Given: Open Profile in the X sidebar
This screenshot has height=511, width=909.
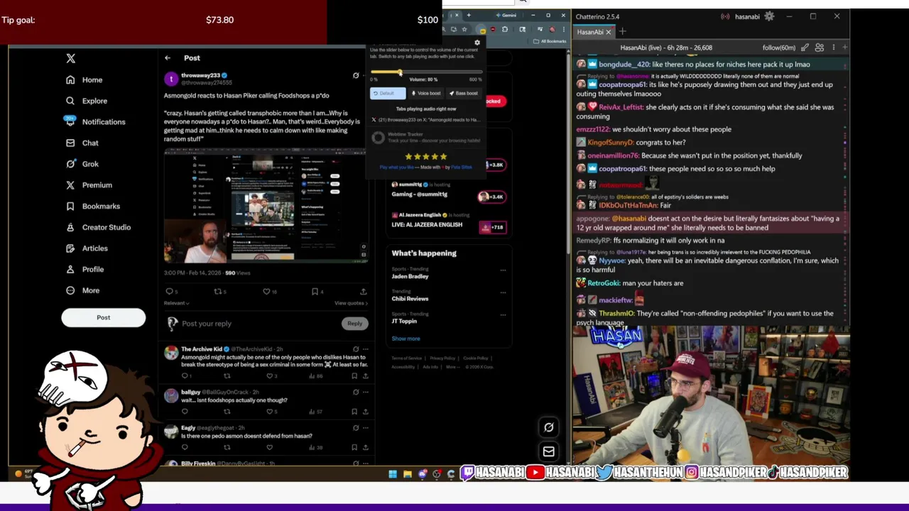Looking at the screenshot, I should 85,270.
